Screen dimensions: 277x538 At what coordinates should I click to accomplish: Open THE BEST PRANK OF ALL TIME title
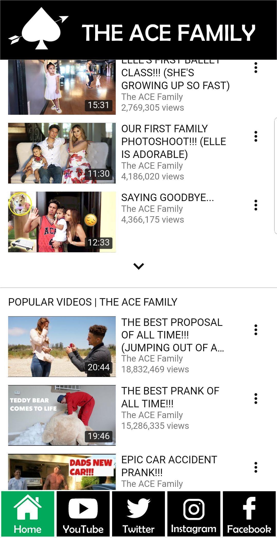click(x=170, y=397)
